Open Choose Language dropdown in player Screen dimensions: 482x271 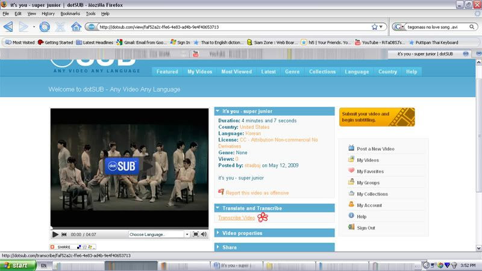(x=159, y=234)
